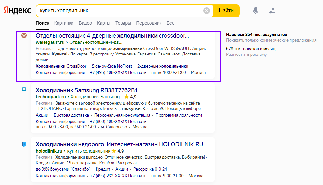The width and height of the screenshot is (323, 185).
Task: Show Weissgauff phone number via Показать
Action: [x=137, y=72]
